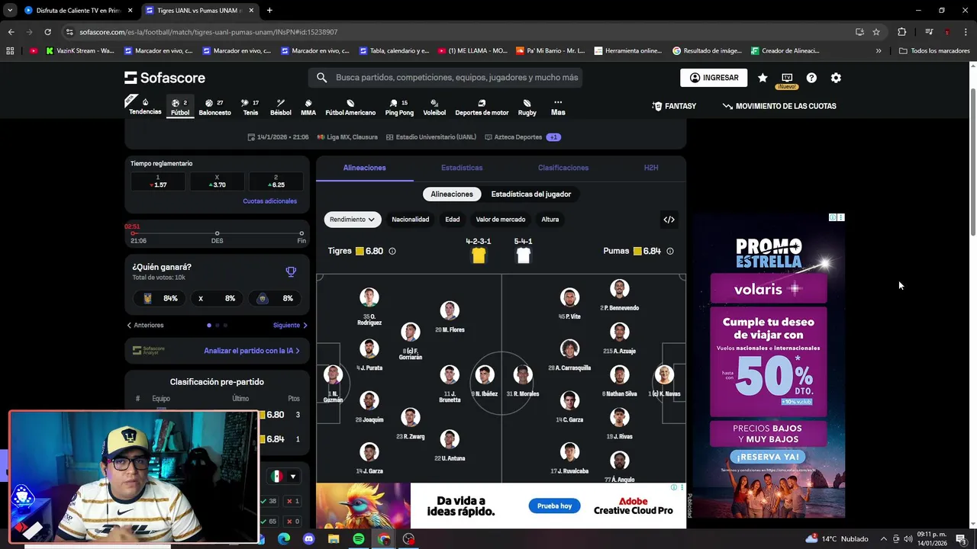The height and width of the screenshot is (549, 977).
Task: Open Discord in the taskbar
Action: click(308, 539)
